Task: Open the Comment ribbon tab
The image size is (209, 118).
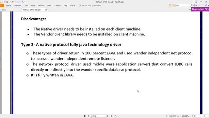Action: coord(18,6)
